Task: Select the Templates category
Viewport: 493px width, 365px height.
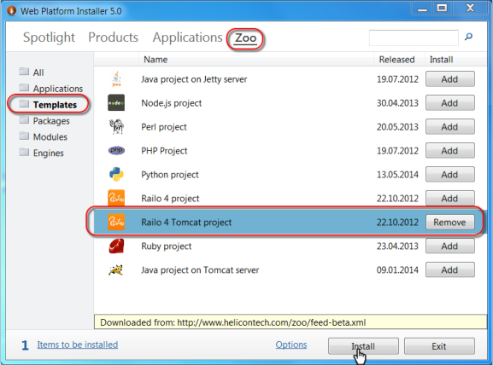Action: 55,105
